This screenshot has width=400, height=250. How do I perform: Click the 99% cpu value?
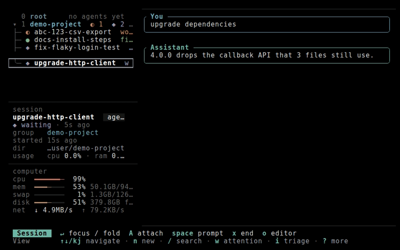point(79,179)
